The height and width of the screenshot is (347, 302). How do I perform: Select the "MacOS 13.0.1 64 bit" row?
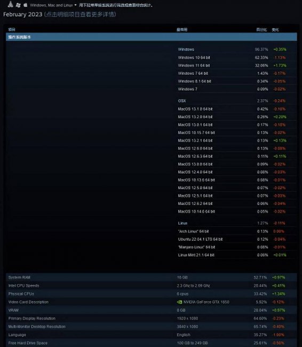click(237, 125)
